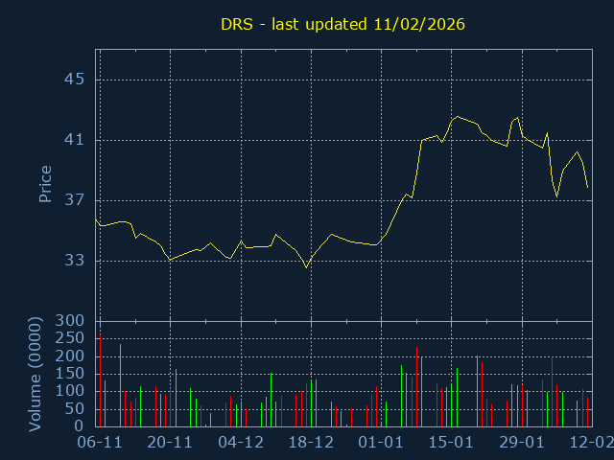Click the tallest red volume bar at far left
The width and height of the screenshot is (614, 460).
tap(100, 379)
